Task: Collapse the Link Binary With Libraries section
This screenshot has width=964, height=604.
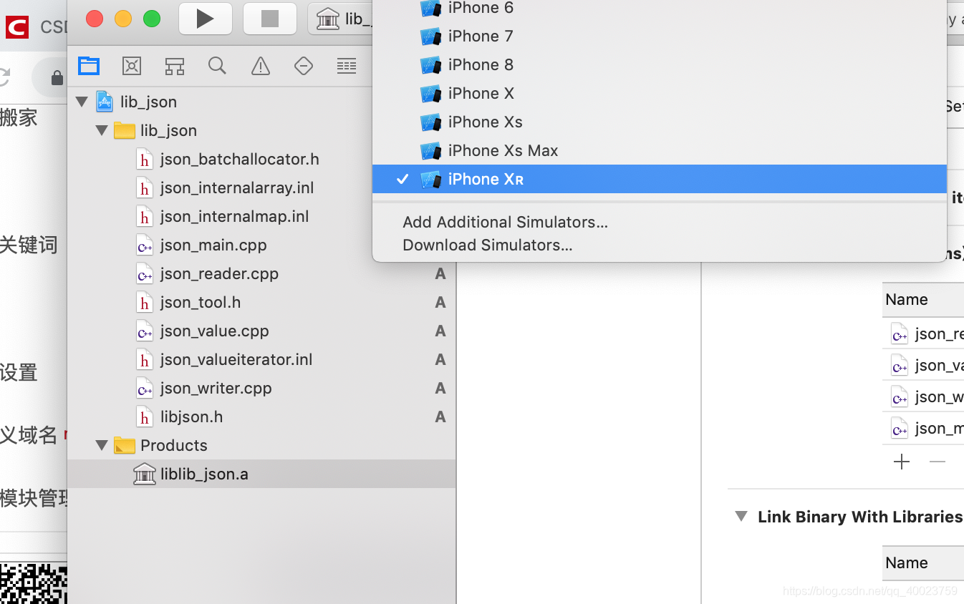Action: pos(741,517)
